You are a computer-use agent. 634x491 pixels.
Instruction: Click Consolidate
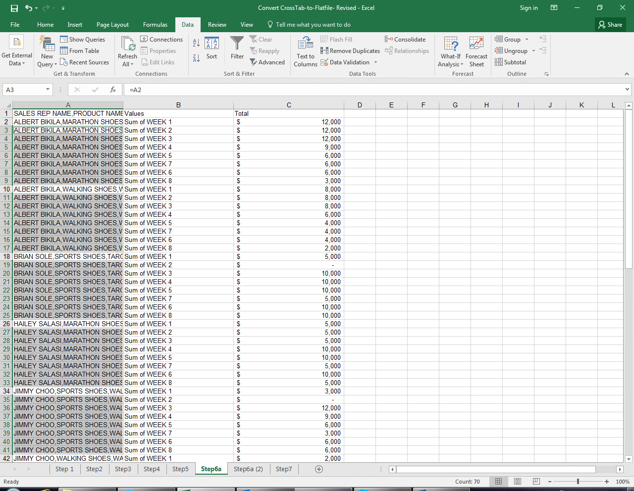(x=405, y=40)
